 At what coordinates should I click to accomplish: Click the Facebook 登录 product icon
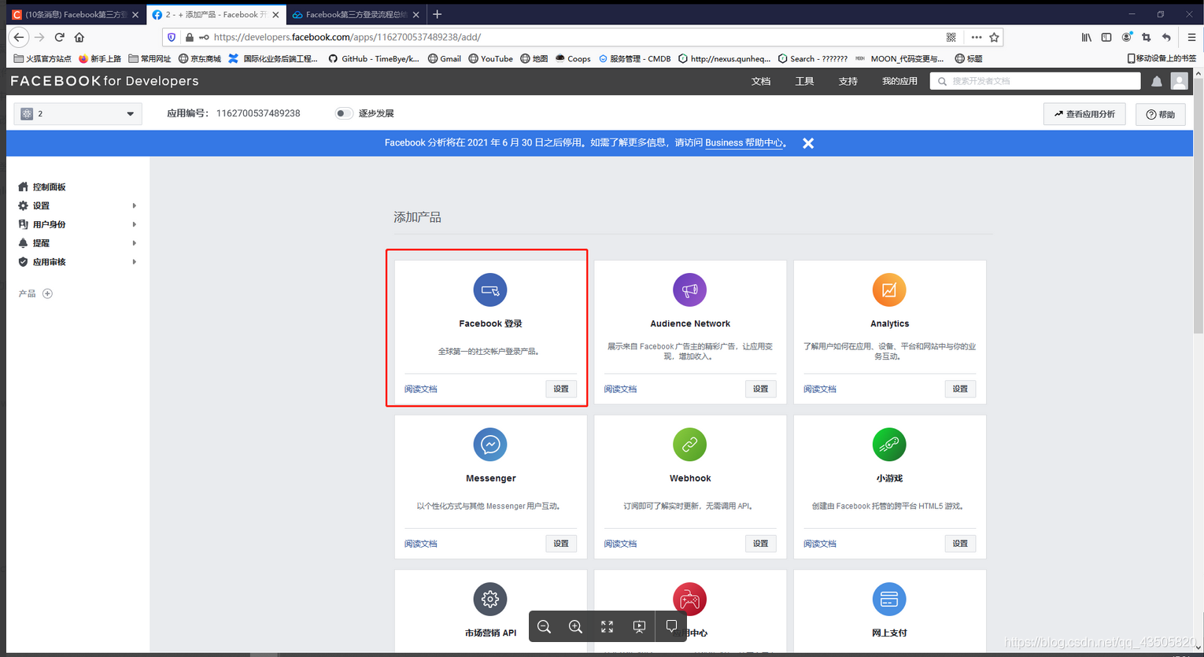pyautogui.click(x=490, y=290)
